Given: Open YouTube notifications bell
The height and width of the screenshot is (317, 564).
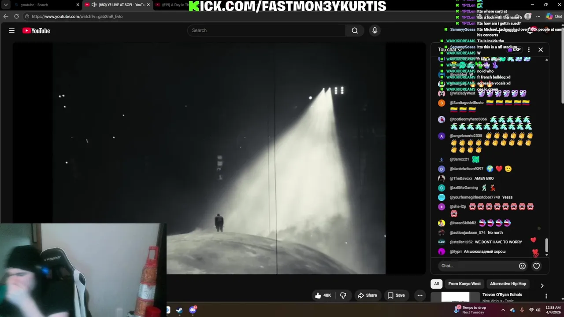Looking at the screenshot, I should [530, 30].
